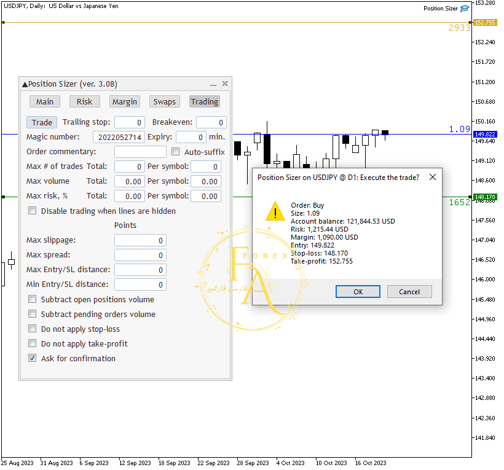Edit Max # of trades Total field

130,166
